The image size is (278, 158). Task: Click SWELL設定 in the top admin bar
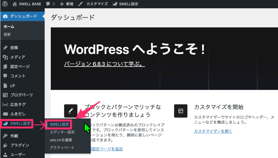pos(125,4)
